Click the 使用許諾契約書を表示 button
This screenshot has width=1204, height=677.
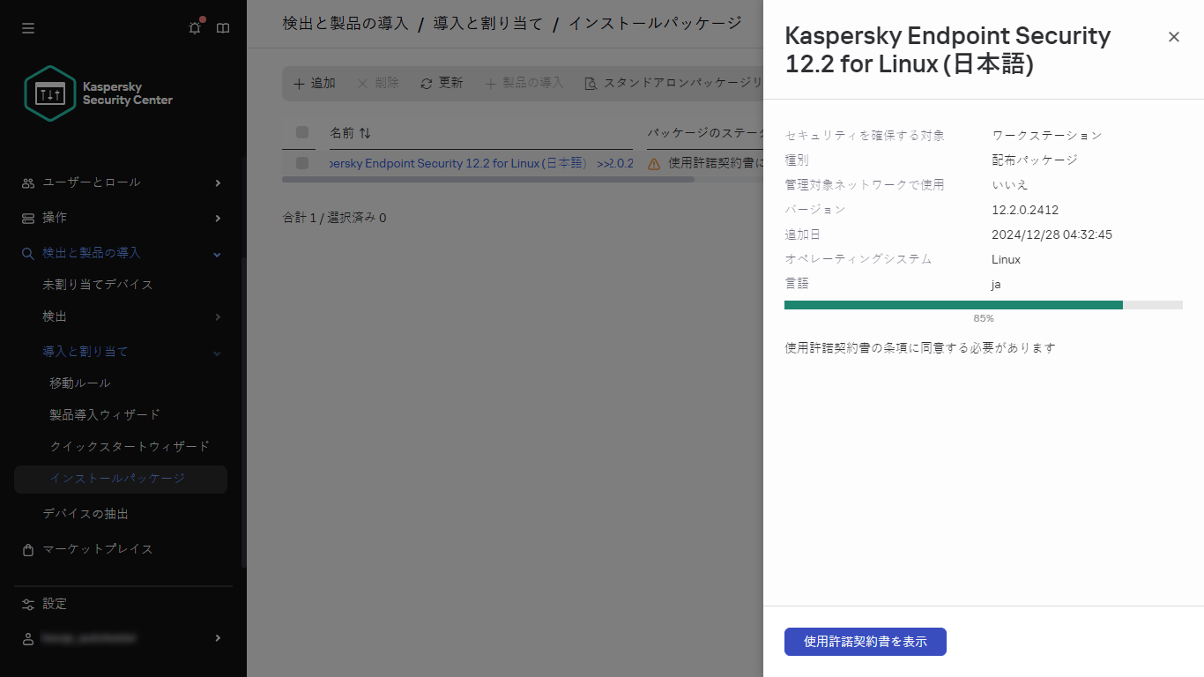(864, 642)
